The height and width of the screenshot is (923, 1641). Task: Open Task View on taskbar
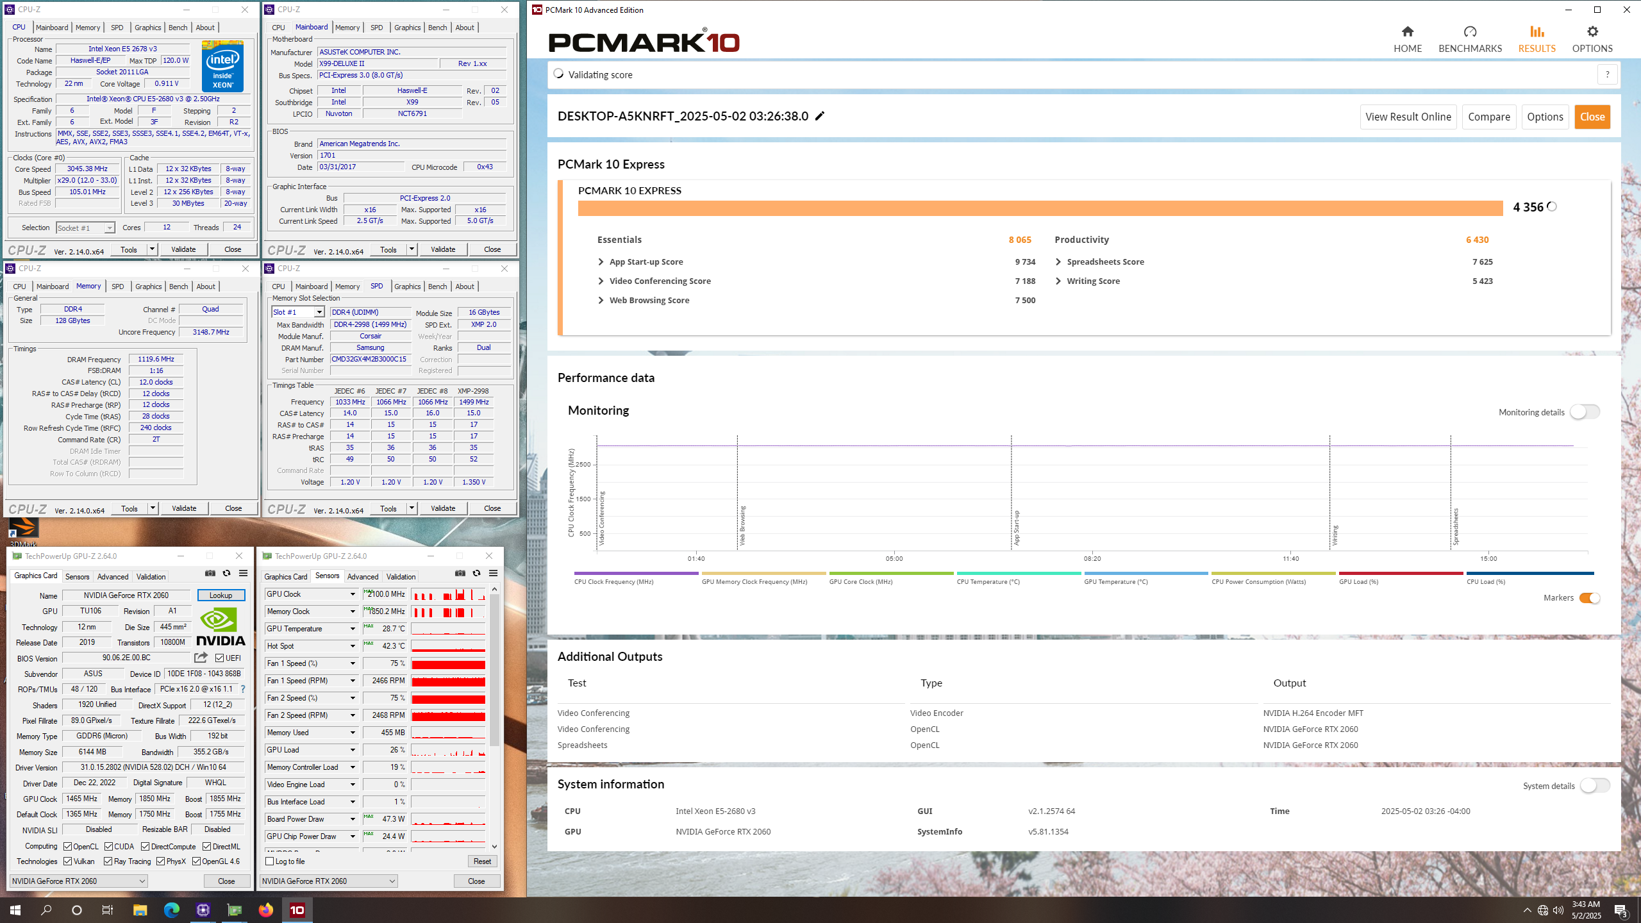tap(108, 910)
